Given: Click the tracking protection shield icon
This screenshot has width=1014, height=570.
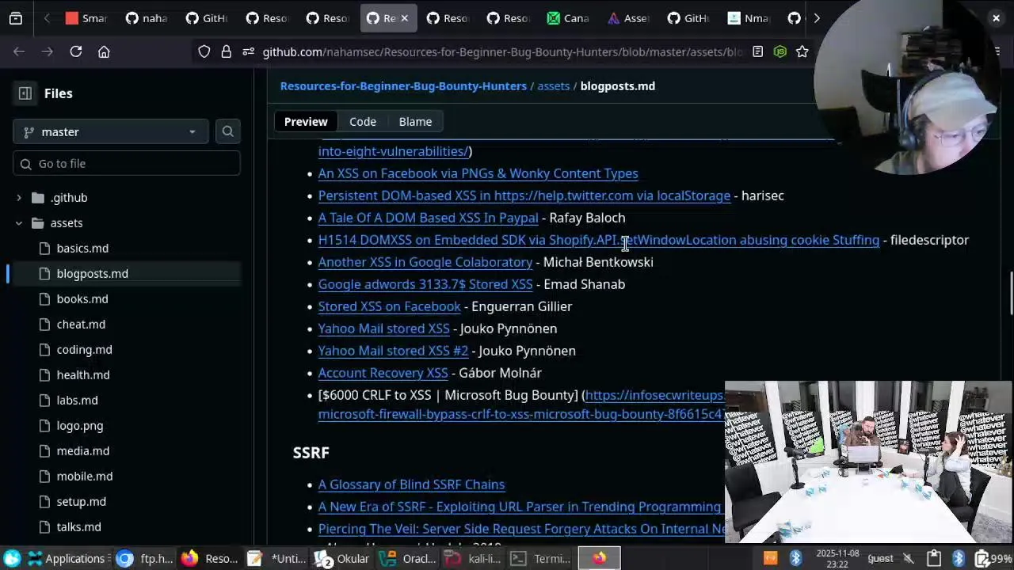Looking at the screenshot, I should [204, 51].
